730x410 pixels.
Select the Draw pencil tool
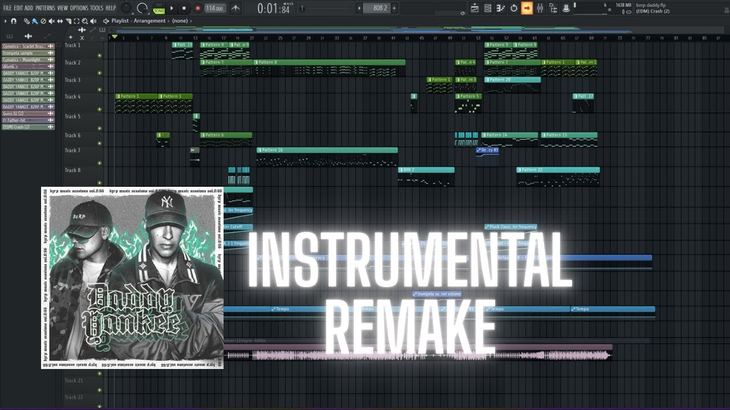tap(26, 21)
